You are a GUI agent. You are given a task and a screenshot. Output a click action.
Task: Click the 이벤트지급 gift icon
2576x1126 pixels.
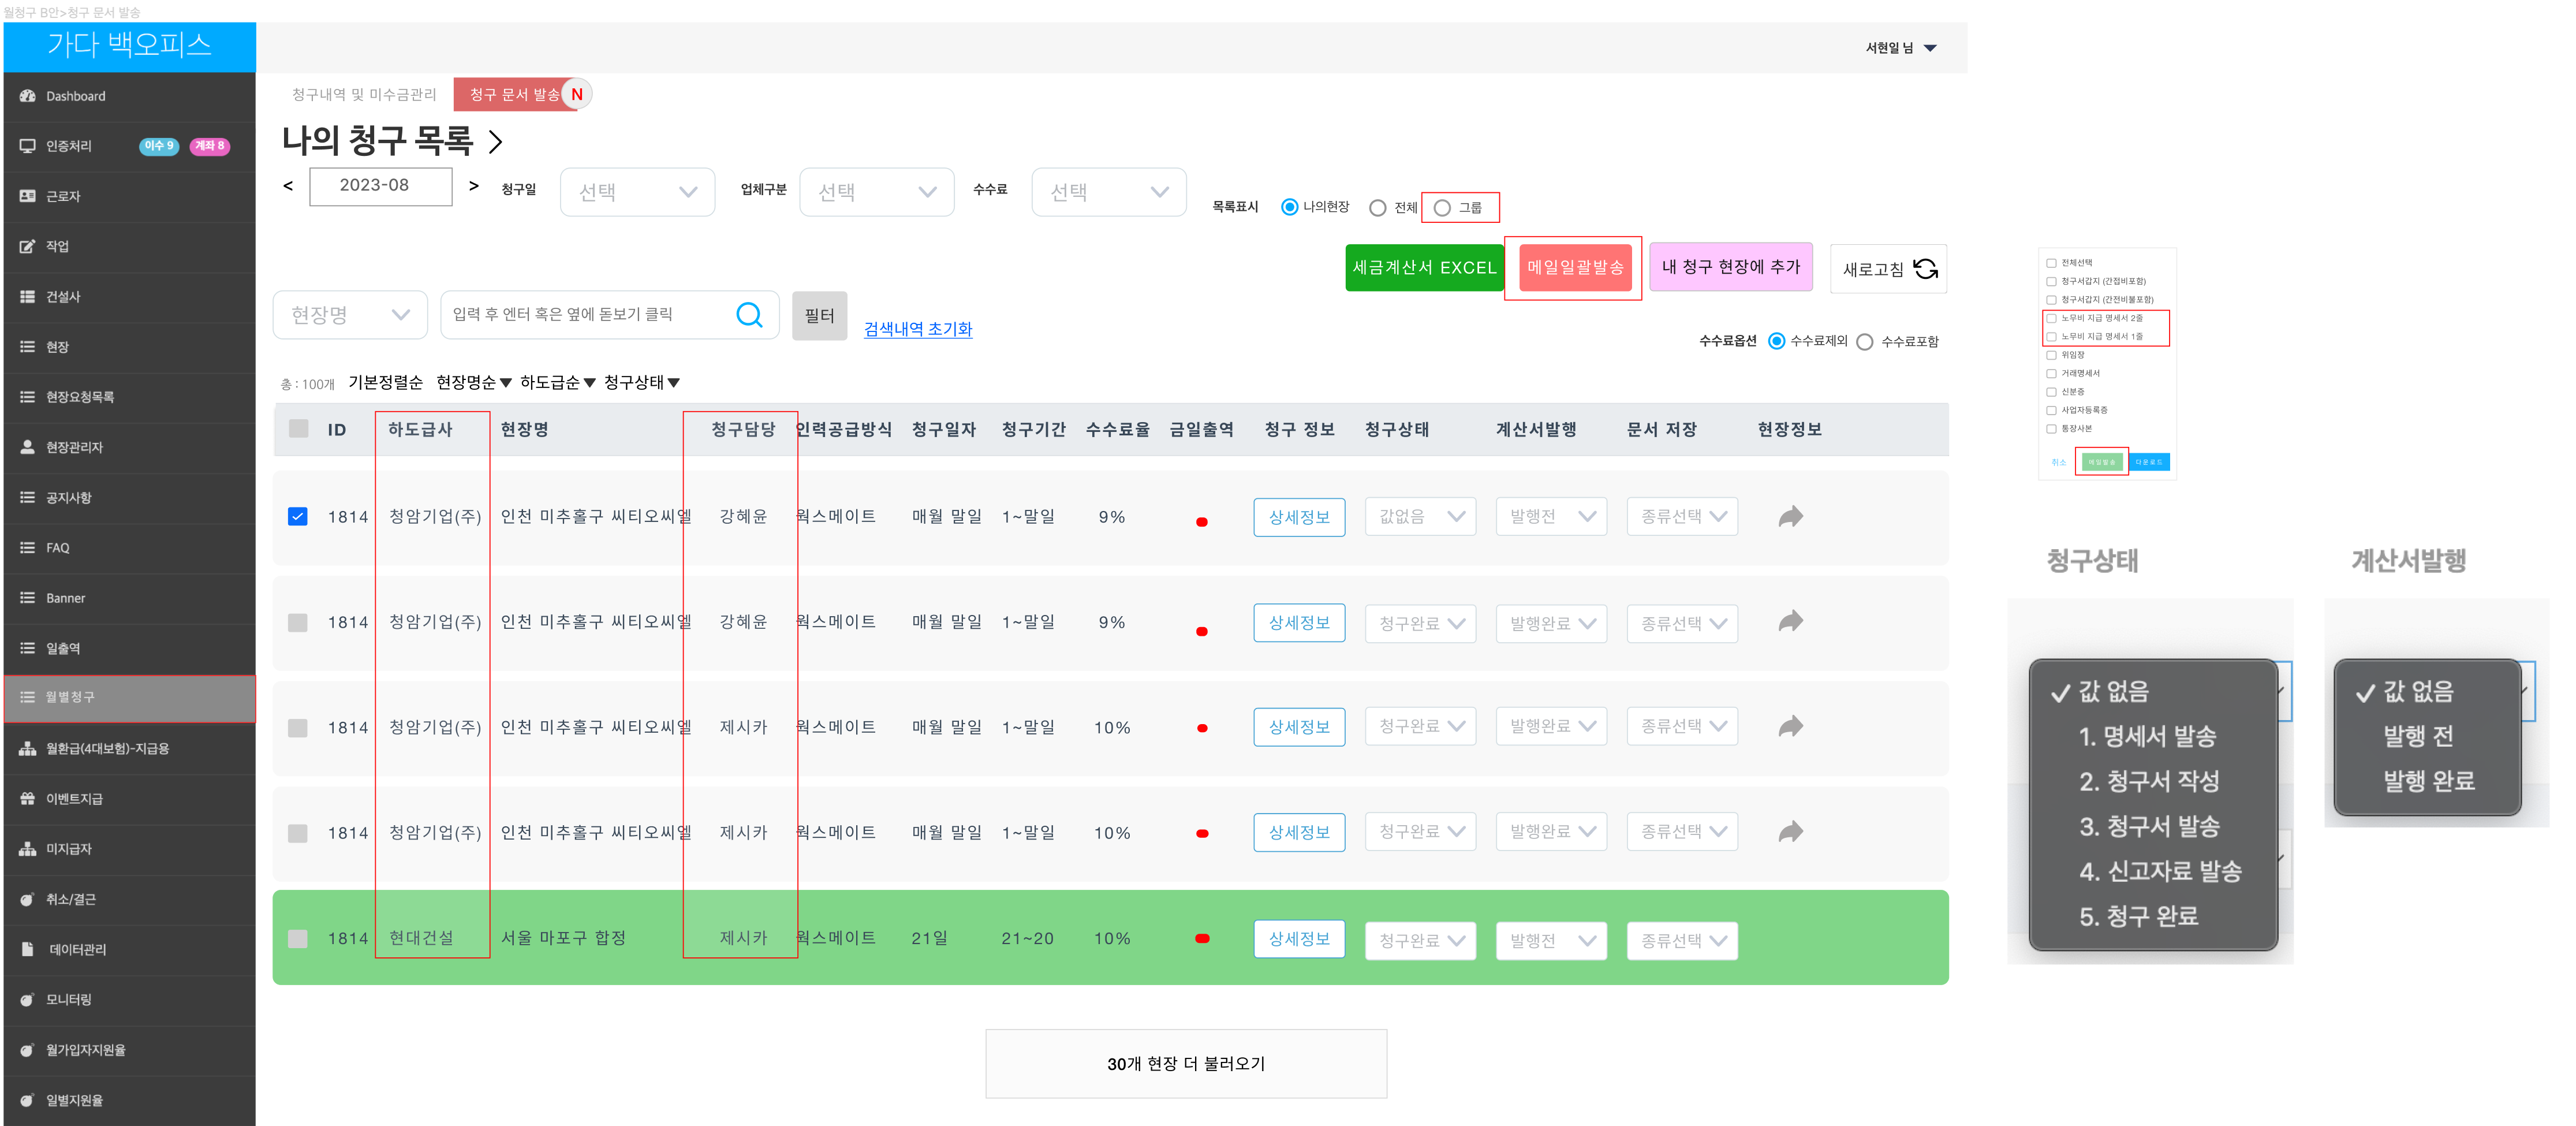click(x=28, y=798)
